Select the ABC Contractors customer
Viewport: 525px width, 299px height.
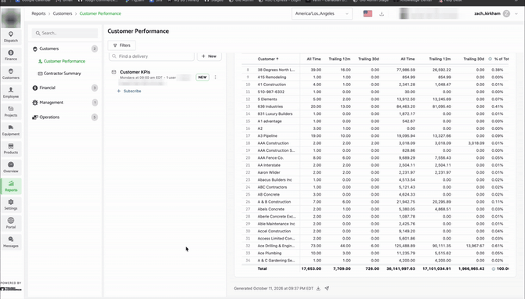[x=272, y=187]
